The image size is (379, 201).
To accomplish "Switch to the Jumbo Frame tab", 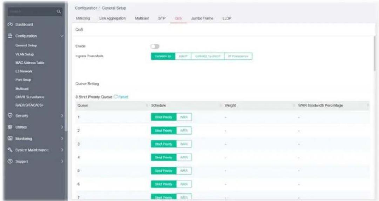I will pyautogui.click(x=202, y=18).
